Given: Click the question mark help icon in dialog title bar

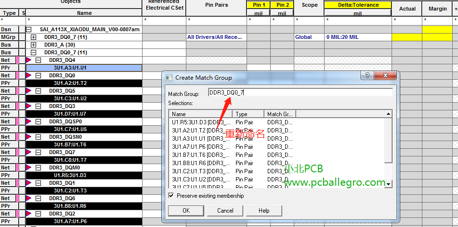Looking at the screenshot, I should (367, 77).
